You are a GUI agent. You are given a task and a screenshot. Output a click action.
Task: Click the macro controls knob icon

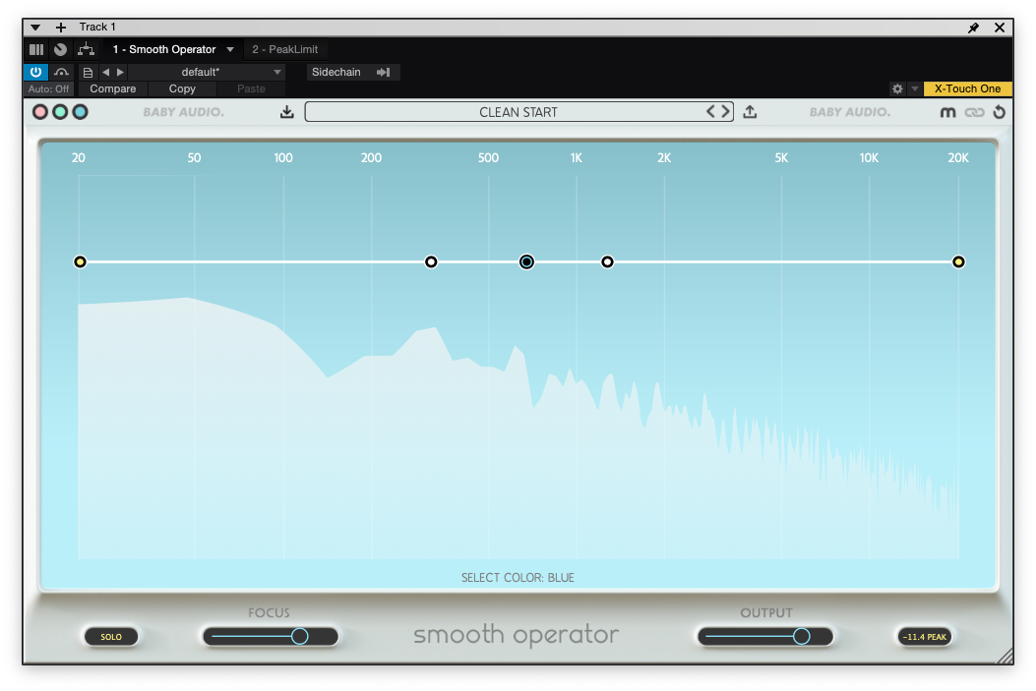60,49
